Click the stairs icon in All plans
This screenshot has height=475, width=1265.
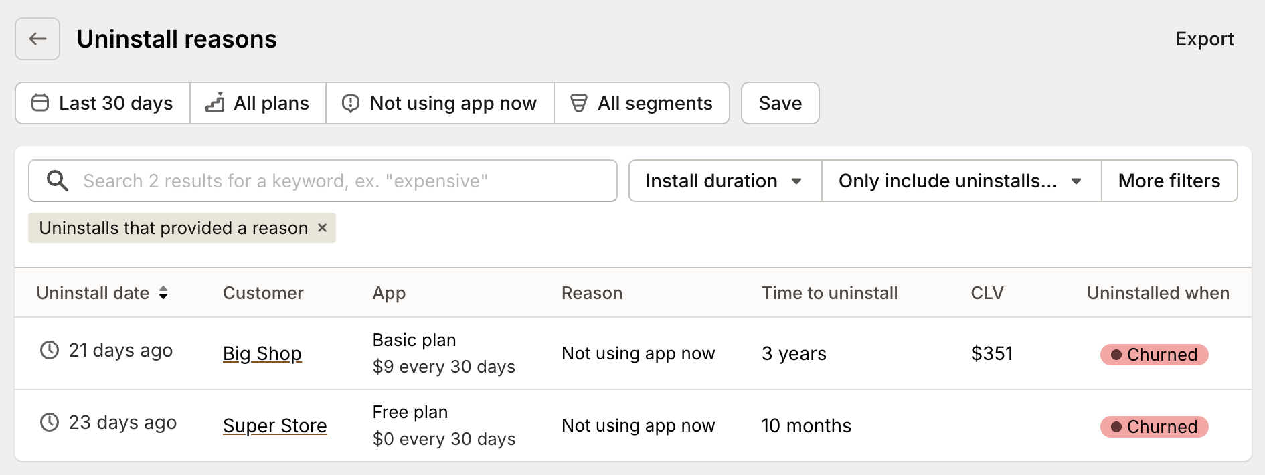tap(215, 103)
